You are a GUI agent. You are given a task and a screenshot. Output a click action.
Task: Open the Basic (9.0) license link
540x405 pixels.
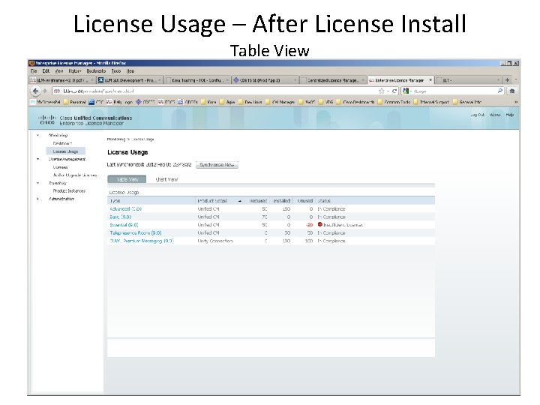[x=121, y=217]
